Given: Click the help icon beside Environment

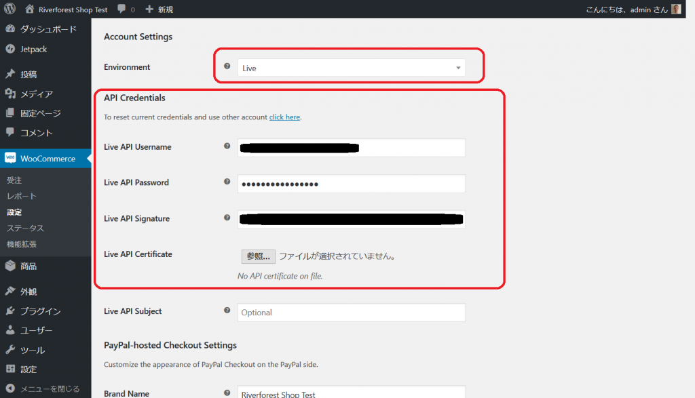Looking at the screenshot, I should coord(227,66).
